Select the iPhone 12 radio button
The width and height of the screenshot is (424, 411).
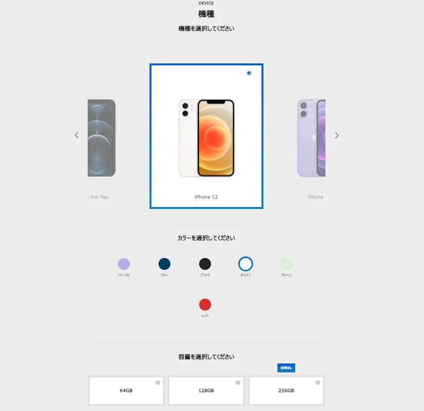[249, 73]
